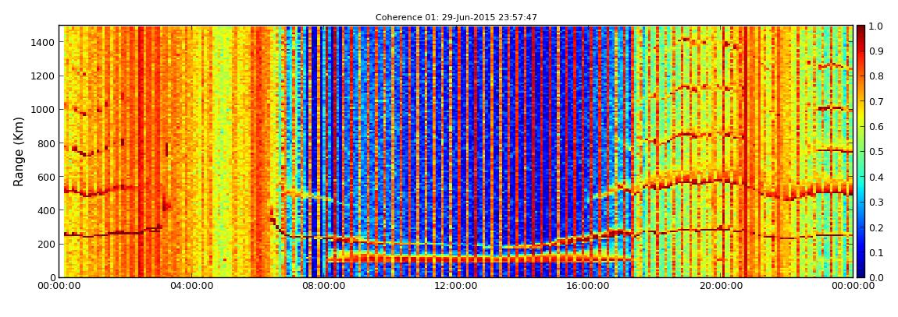Screen dimensions: 898x317
Task: Click the dark blue bottom of the colorbar
Action: [x=861, y=271]
